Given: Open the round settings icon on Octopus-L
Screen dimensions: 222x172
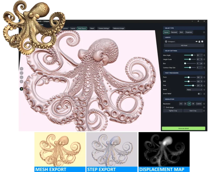Looking at the screenshot, I should click(x=202, y=42).
